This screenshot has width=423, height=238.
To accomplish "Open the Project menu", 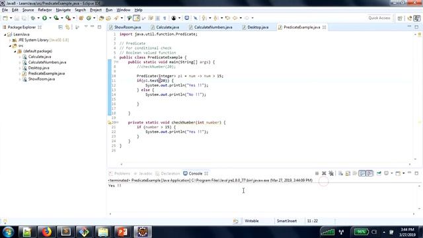I will [x=96, y=10].
